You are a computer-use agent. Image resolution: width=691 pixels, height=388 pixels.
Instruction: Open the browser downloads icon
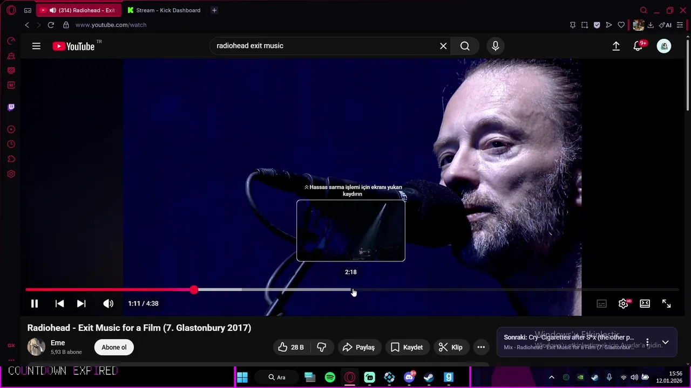[x=651, y=25]
